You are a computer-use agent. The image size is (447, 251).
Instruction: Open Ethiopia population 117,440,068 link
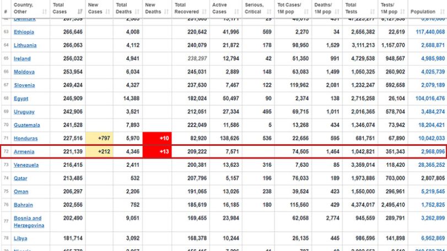430,32
